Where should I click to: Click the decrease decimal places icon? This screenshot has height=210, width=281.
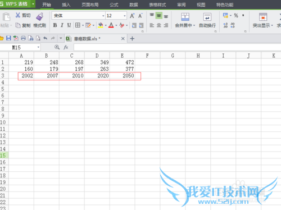pyautogui.click(x=233, y=25)
